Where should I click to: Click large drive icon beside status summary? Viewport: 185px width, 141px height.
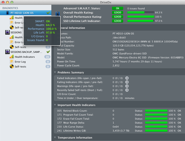[58, 14]
